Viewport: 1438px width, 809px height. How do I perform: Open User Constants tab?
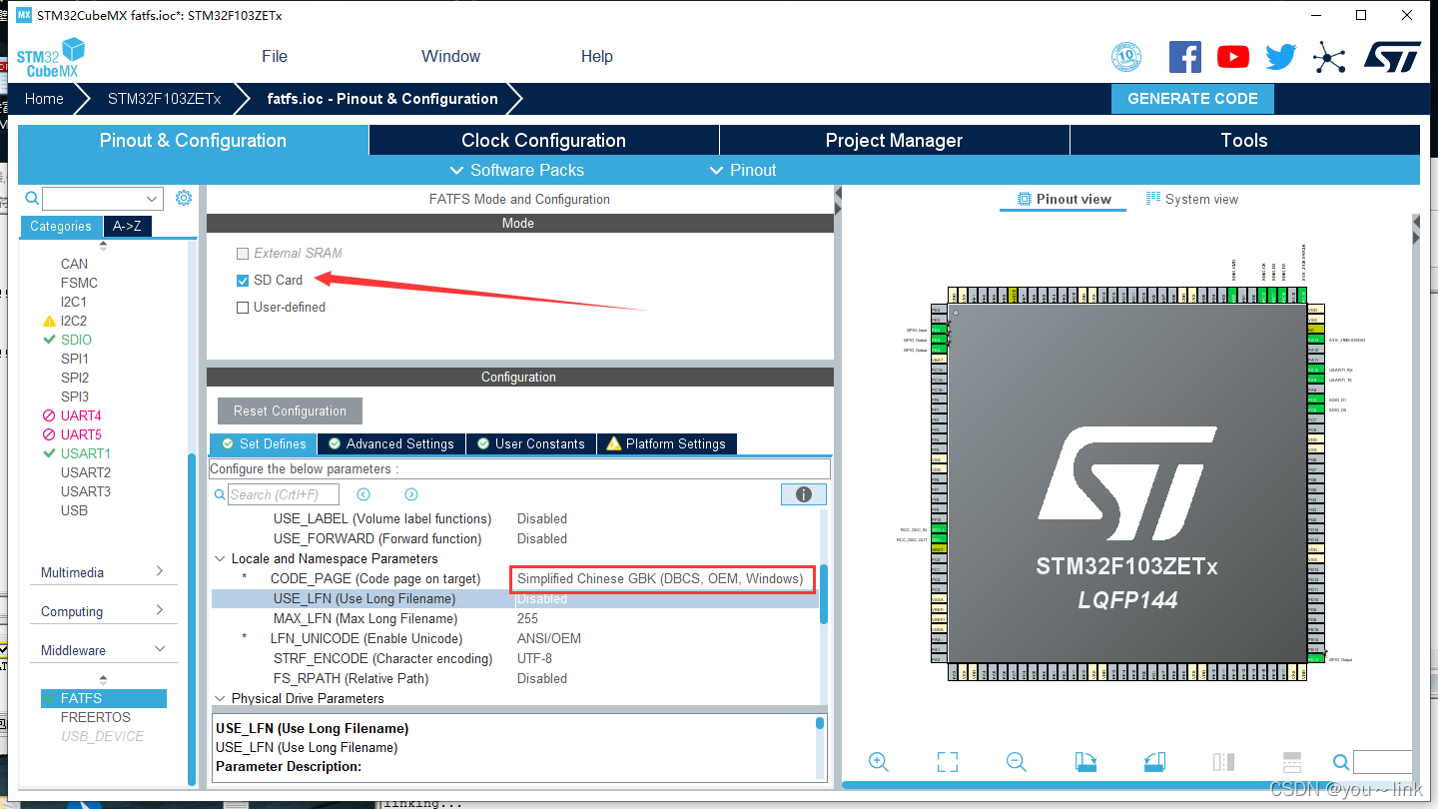click(530, 443)
